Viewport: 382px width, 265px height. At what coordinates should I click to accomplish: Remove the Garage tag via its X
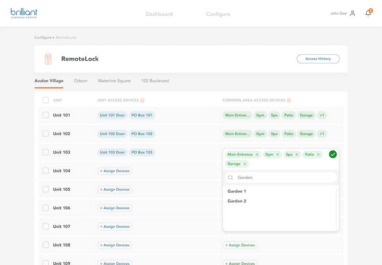pos(245,164)
